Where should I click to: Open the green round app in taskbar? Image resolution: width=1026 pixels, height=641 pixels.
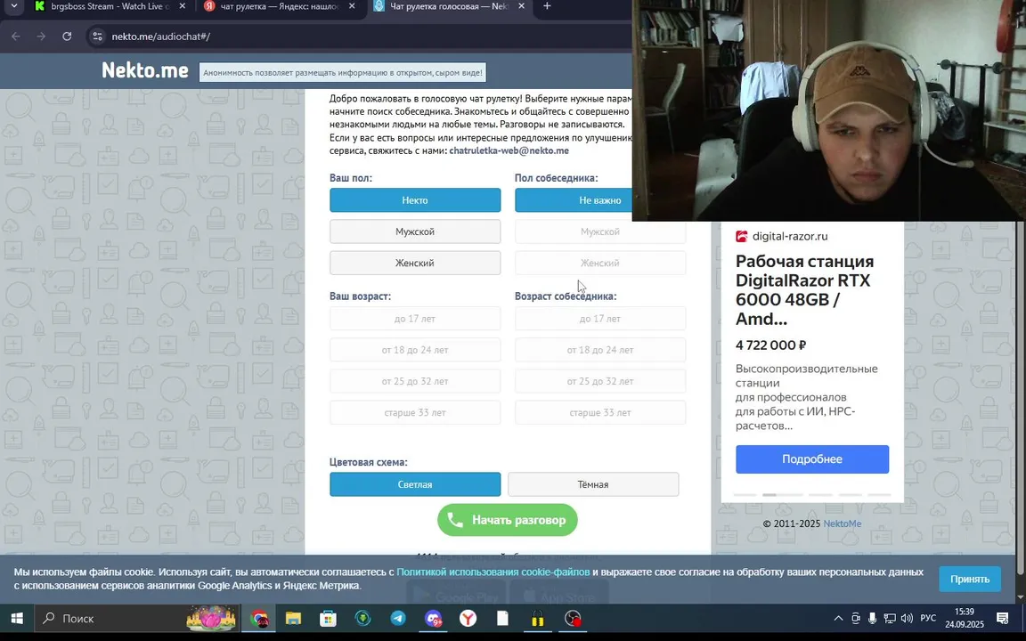click(363, 618)
